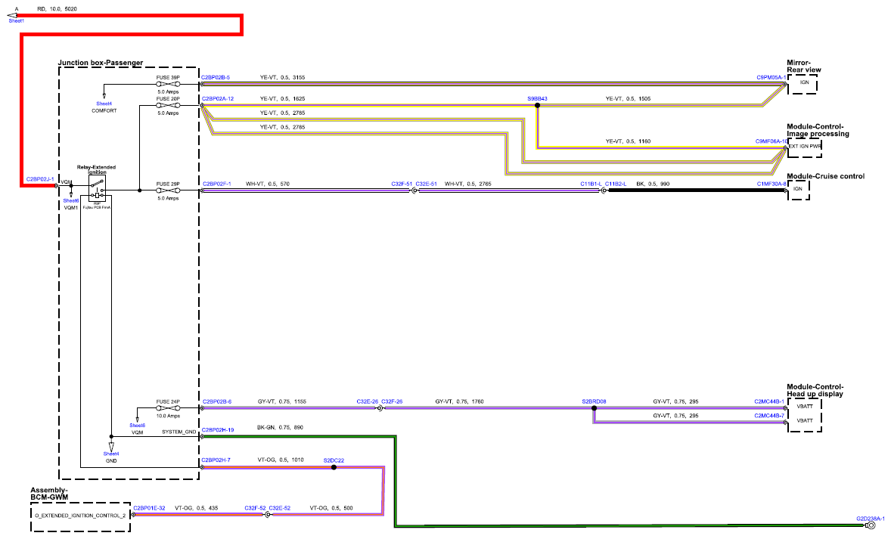
Task: Select the S9BB43 splice dot
Action: point(538,106)
